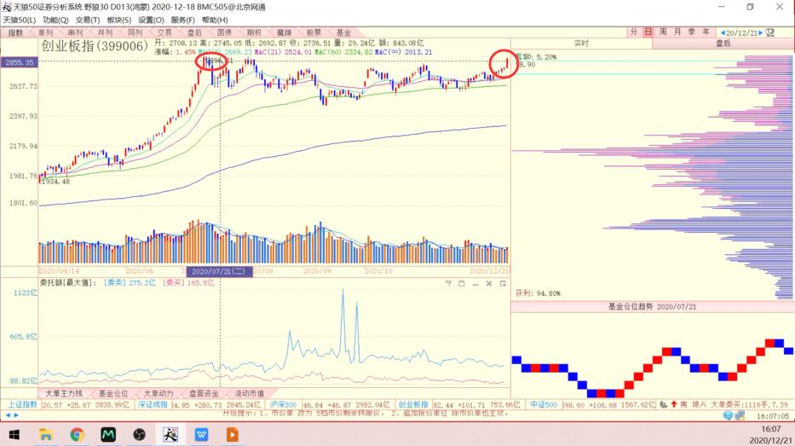Open the 帮助(H) menu
Image resolution: width=795 pixels, height=446 pixels.
[x=215, y=20]
